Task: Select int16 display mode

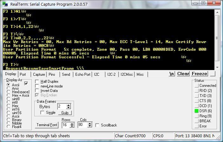Action: point(9,109)
